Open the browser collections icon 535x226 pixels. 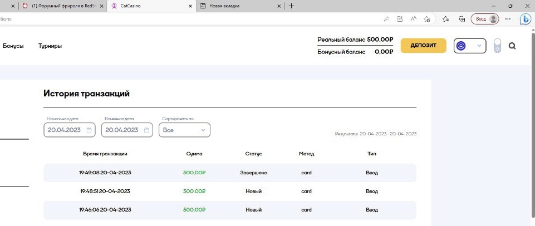(x=462, y=19)
